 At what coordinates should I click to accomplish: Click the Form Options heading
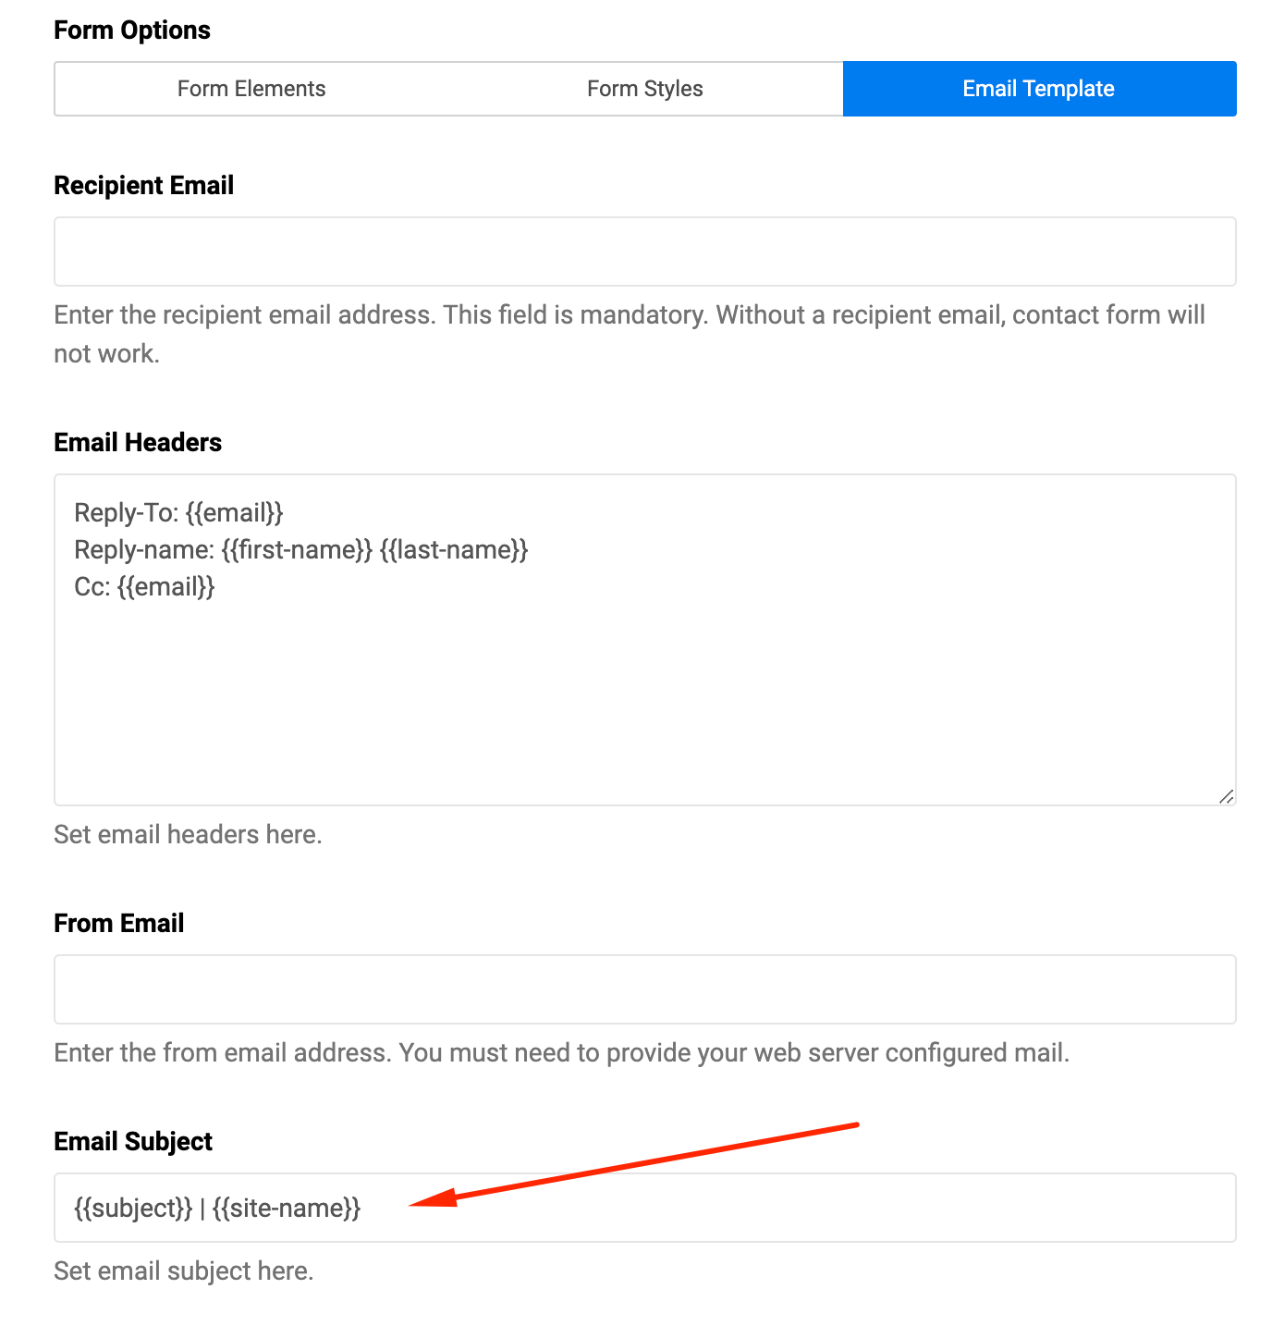coord(132,31)
